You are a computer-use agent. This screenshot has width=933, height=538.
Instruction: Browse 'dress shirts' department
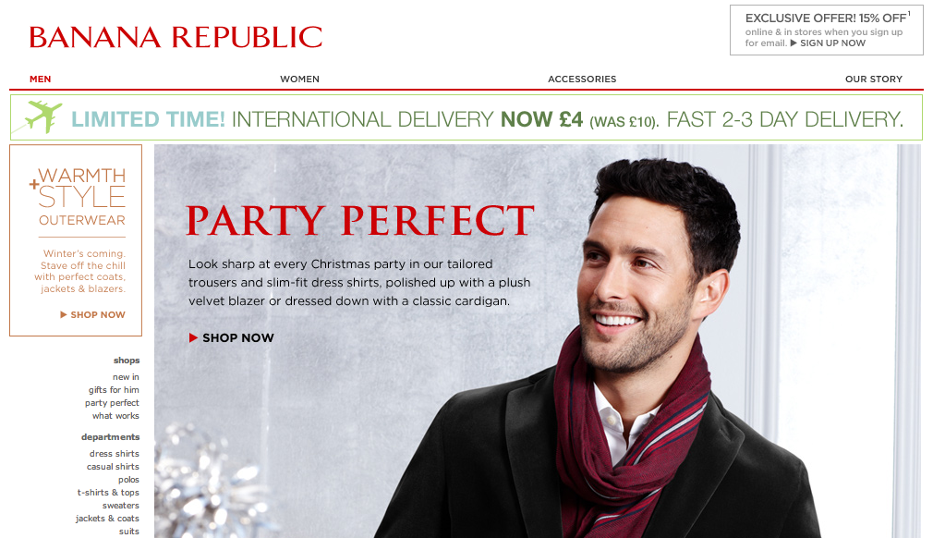(x=115, y=454)
